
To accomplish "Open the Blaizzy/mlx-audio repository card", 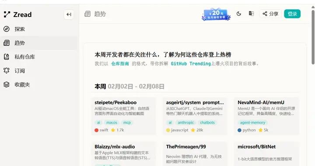I will tap(123, 154).
